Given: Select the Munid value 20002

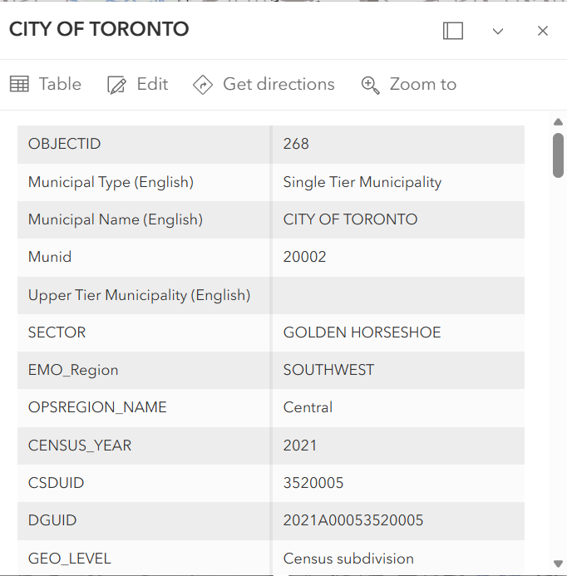Looking at the screenshot, I should 304,257.
